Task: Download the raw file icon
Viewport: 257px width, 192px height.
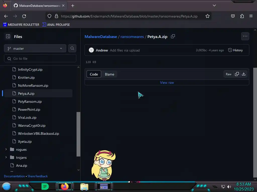Action: 243,74
